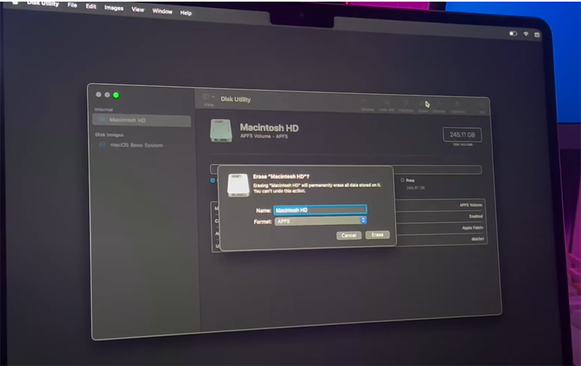Screen dimensions: 581x366
Task: Open the View menu
Action: (138, 9)
